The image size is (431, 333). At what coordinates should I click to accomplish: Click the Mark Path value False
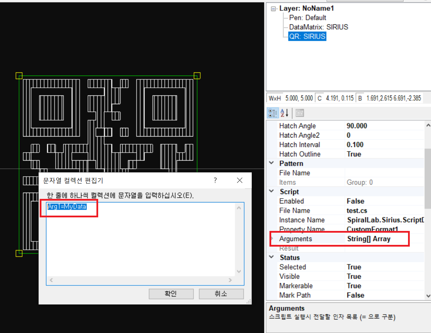(355, 295)
